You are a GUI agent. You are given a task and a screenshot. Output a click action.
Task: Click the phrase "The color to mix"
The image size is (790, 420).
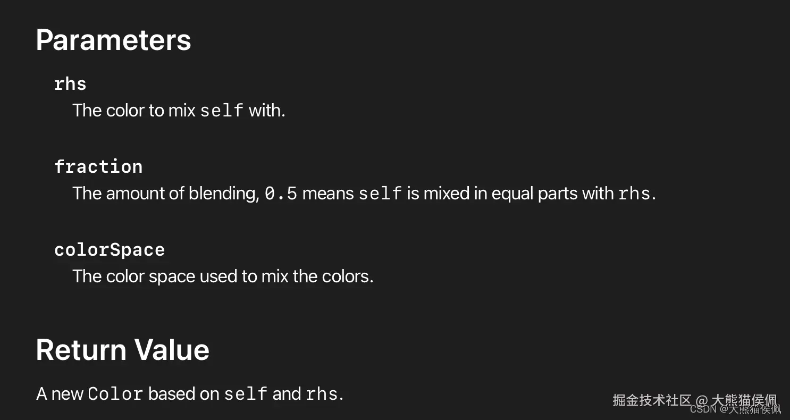135,111
